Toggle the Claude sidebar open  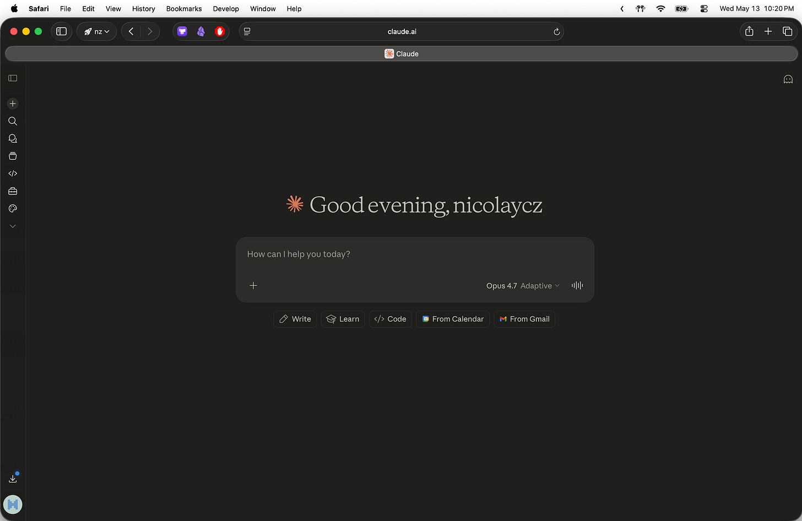point(13,78)
